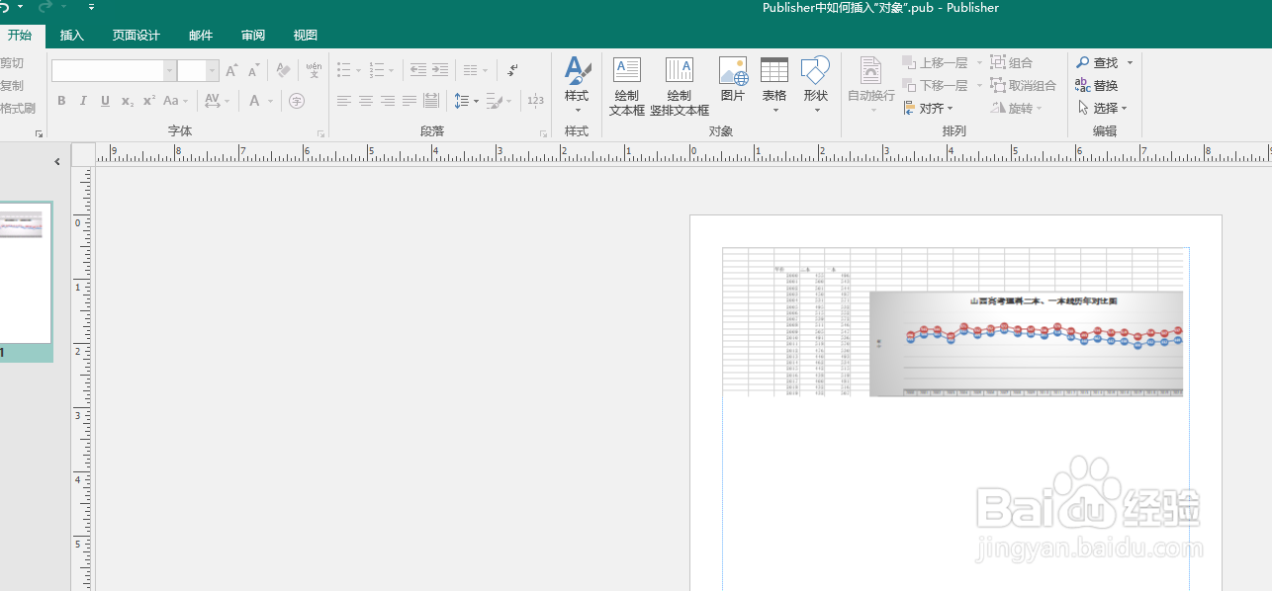Screen dimensions: 1272x591
Task: Open quick access toolbar customize arrow
Action: pos(91,7)
